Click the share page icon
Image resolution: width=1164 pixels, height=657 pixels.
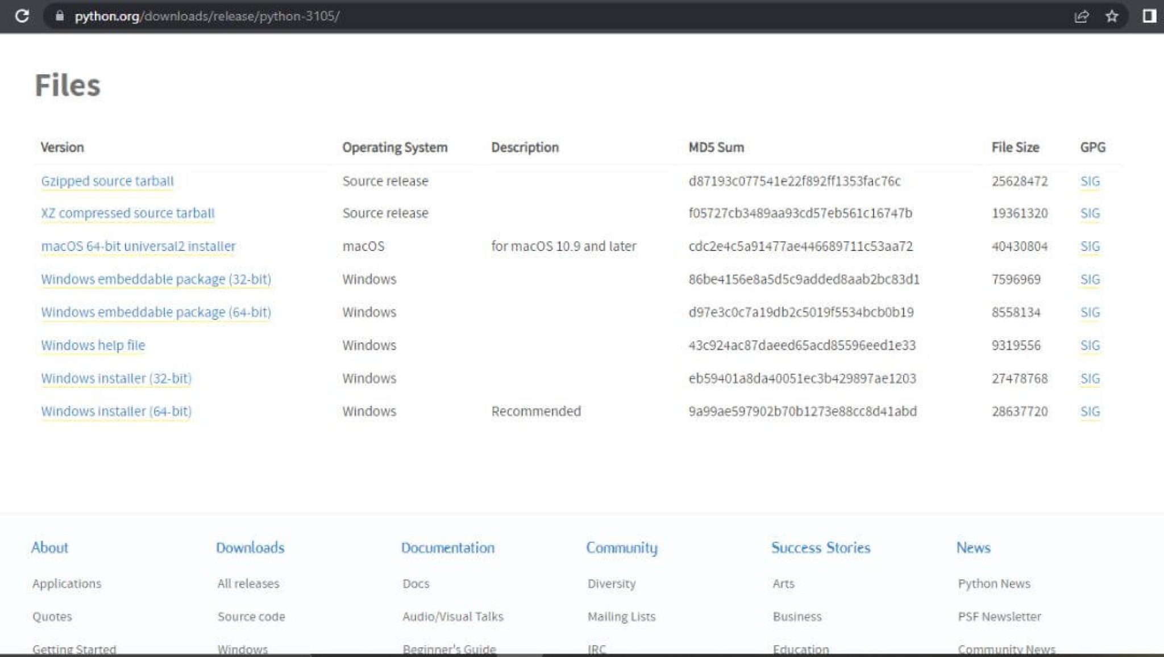(x=1081, y=16)
